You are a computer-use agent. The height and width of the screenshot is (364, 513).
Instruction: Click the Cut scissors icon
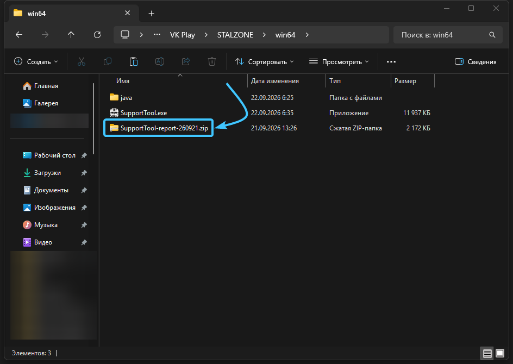(82, 61)
